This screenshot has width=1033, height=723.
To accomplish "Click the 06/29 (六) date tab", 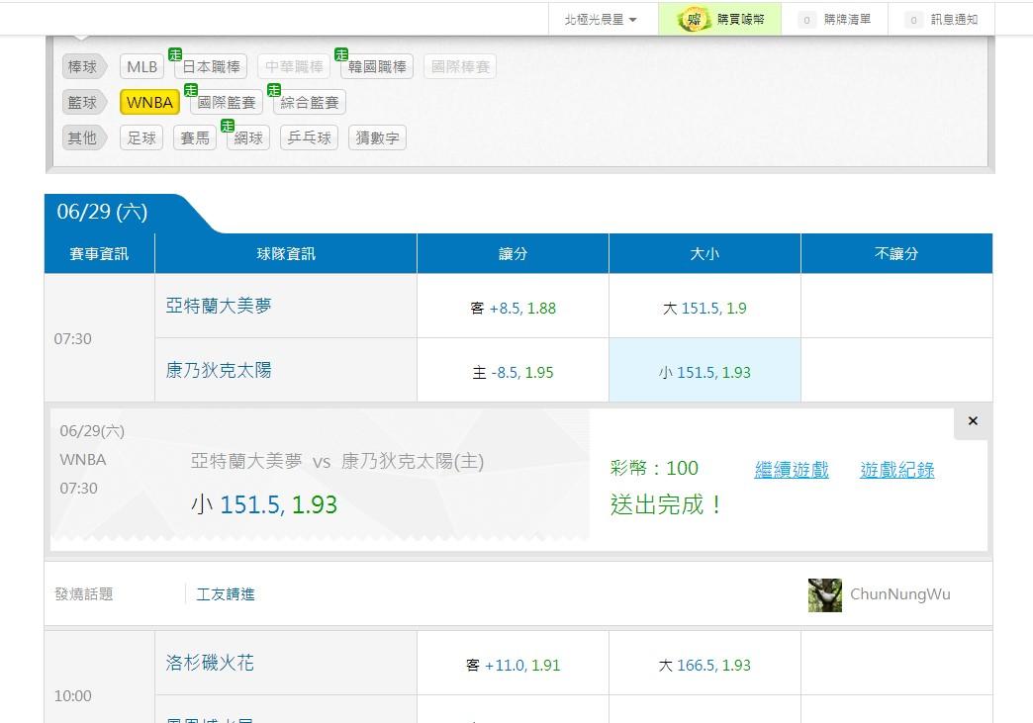I will pyautogui.click(x=102, y=212).
